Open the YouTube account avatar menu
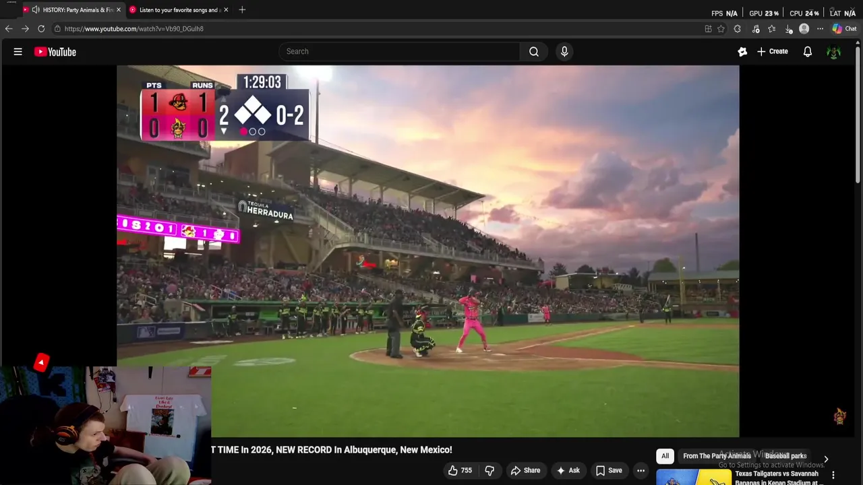The image size is (863, 485). (834, 52)
